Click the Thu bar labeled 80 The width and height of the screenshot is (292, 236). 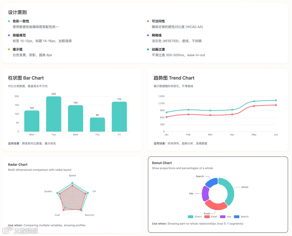(x=97, y=124)
